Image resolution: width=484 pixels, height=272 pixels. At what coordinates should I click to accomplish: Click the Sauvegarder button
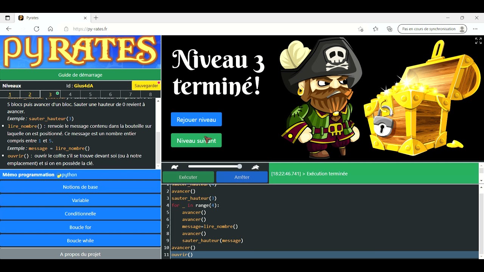point(146,86)
